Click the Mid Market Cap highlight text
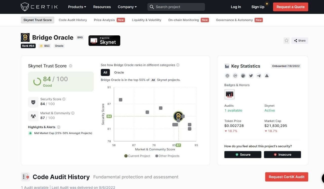Image resolution: width=324 pixels, height=189 pixels. coord(63,133)
